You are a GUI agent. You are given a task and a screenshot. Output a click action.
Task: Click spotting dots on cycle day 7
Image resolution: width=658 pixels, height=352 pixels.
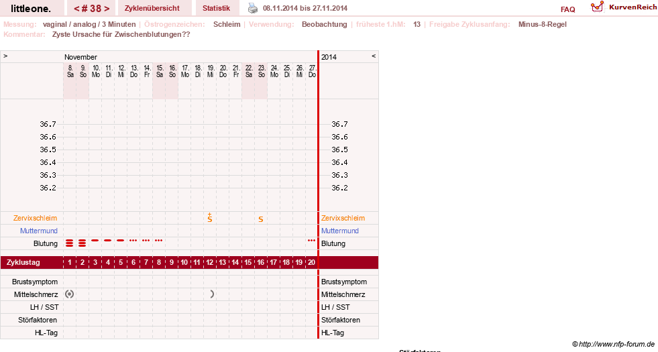[x=146, y=241]
